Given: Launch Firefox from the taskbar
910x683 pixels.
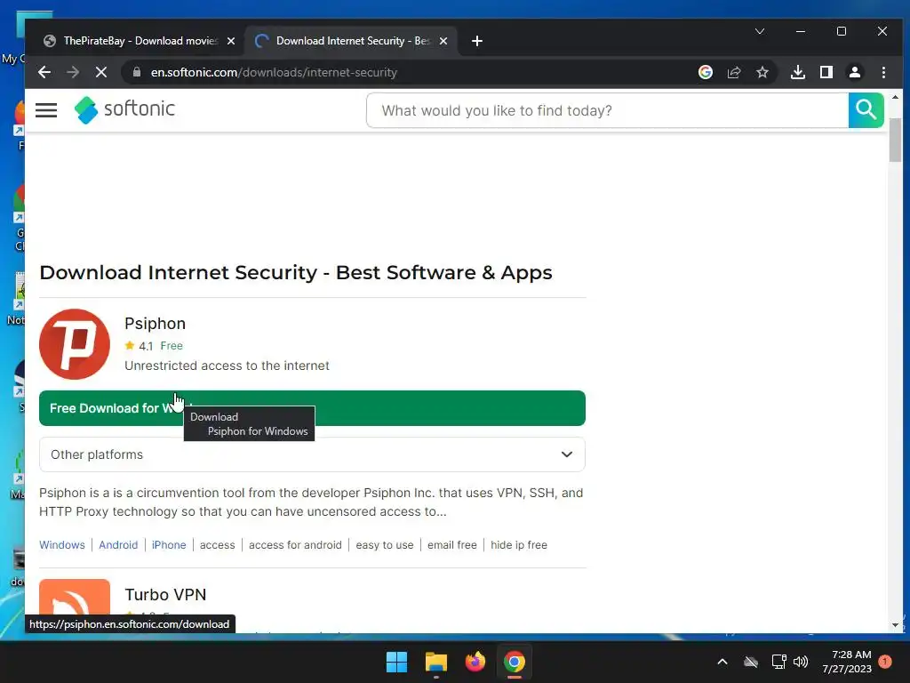Looking at the screenshot, I should (475, 662).
